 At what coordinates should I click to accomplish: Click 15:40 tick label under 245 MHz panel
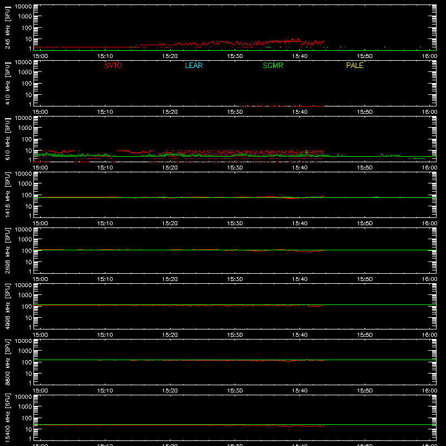tap(299, 56)
